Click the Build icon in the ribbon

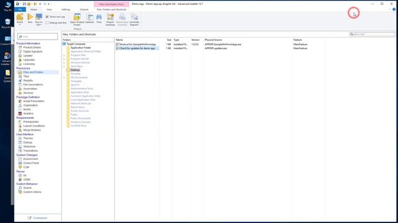click(x=20, y=17)
